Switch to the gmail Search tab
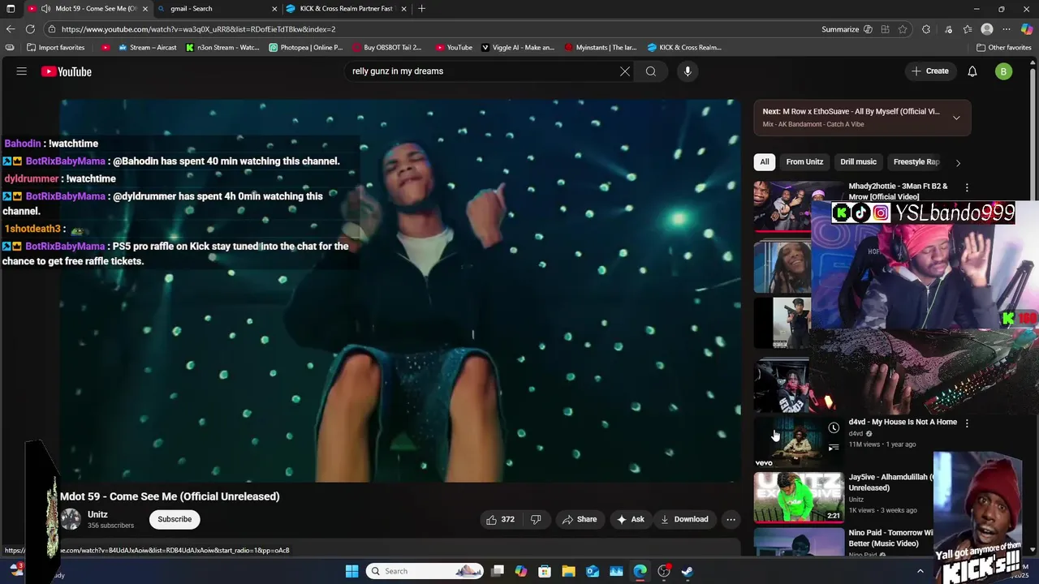1039x584 pixels. point(216,8)
